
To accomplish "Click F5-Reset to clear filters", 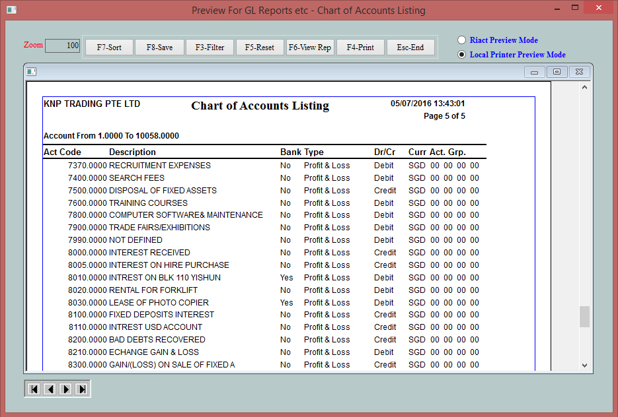I will point(260,48).
